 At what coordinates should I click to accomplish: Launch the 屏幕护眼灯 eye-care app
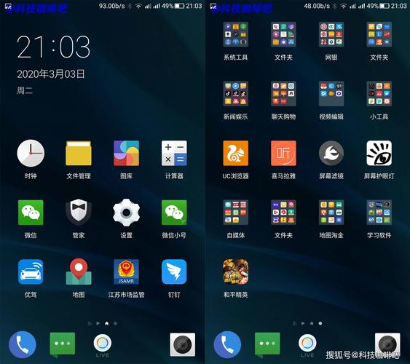[x=379, y=153]
